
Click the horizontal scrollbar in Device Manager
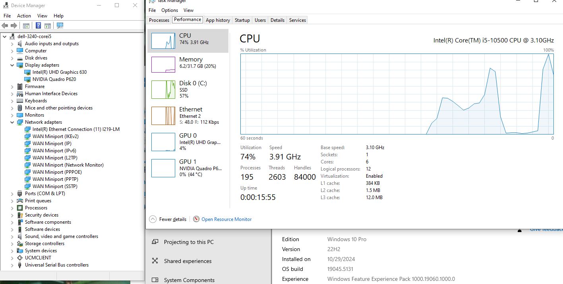[x=72, y=275]
